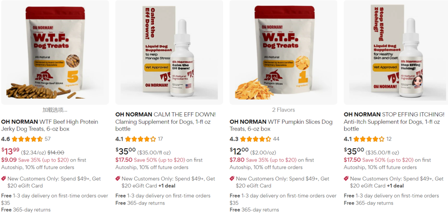
Task: Click the deal tag icon under Pumpkin Slices treats
Action: click(232, 179)
